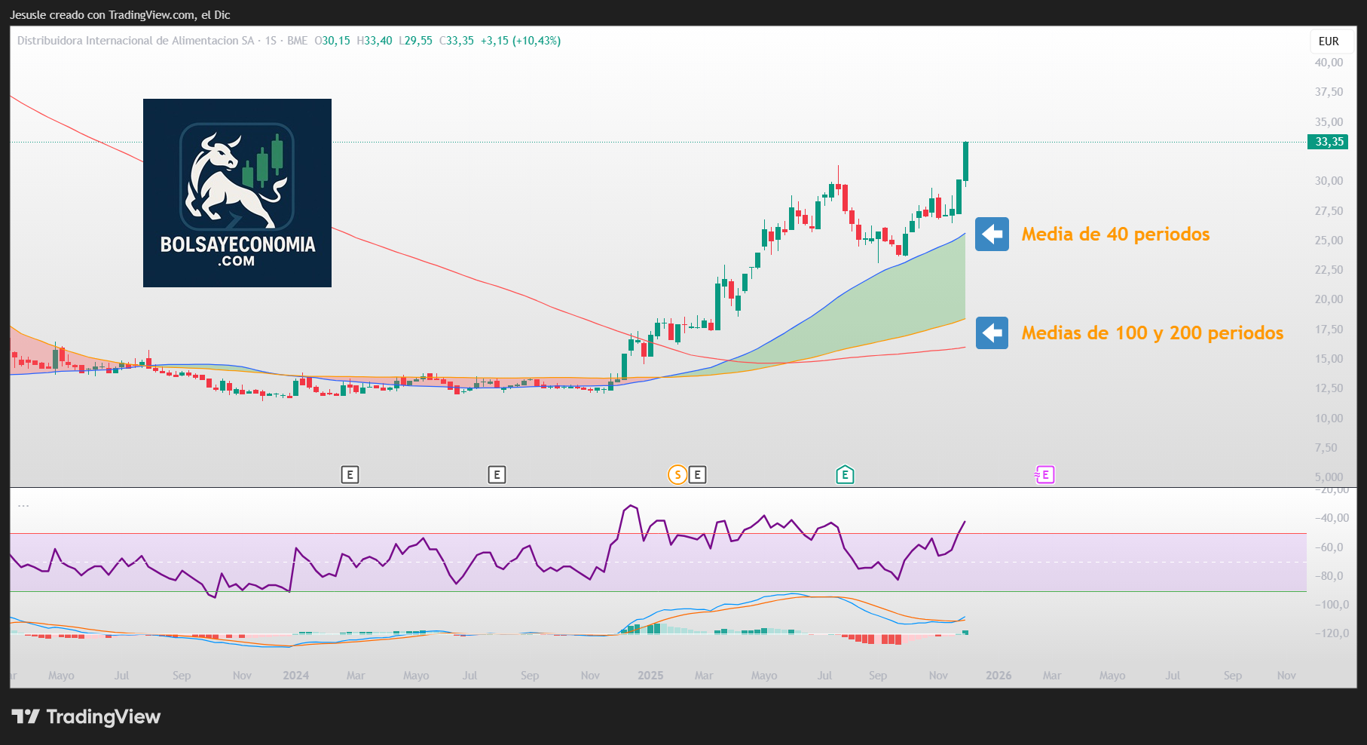Screen dimensions: 1367x745
Task: Open the EUR currency selector
Action: (1329, 41)
